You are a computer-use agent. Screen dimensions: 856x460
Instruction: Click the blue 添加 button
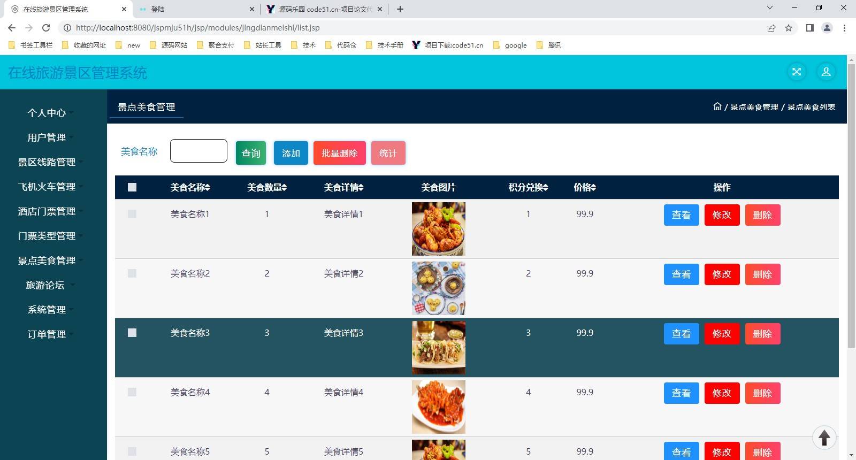291,153
